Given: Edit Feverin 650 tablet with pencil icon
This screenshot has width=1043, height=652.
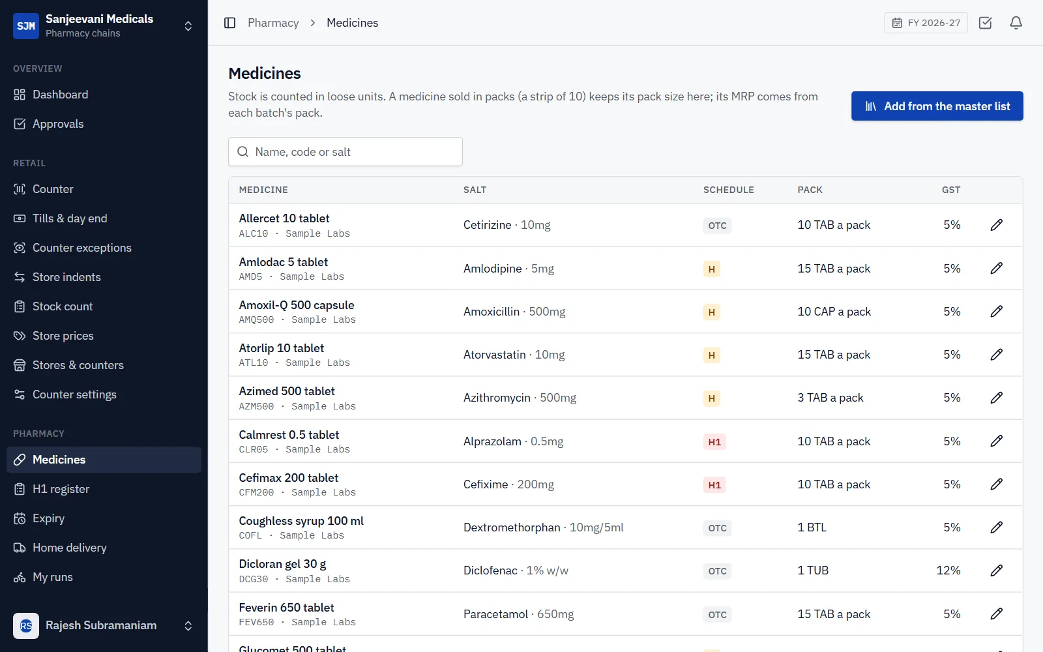Looking at the screenshot, I should (996, 614).
